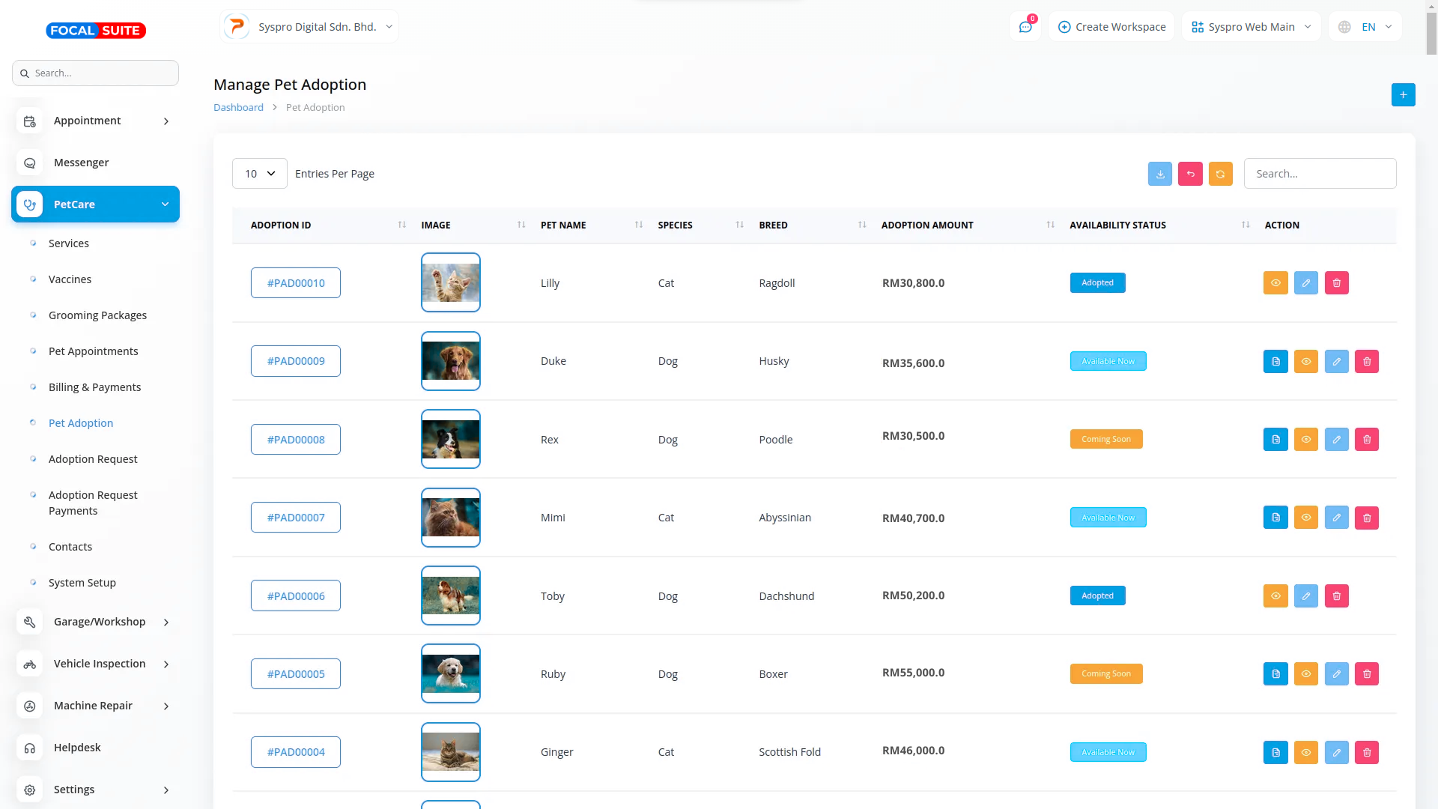View details of Mimi adoption
Image resolution: width=1438 pixels, height=809 pixels.
[x=1305, y=518]
